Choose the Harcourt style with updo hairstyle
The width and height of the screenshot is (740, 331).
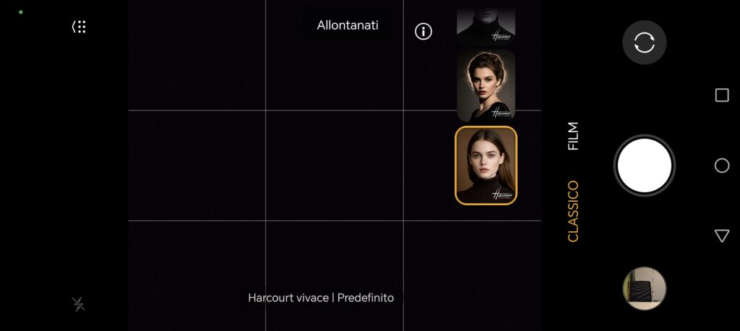[x=486, y=85]
